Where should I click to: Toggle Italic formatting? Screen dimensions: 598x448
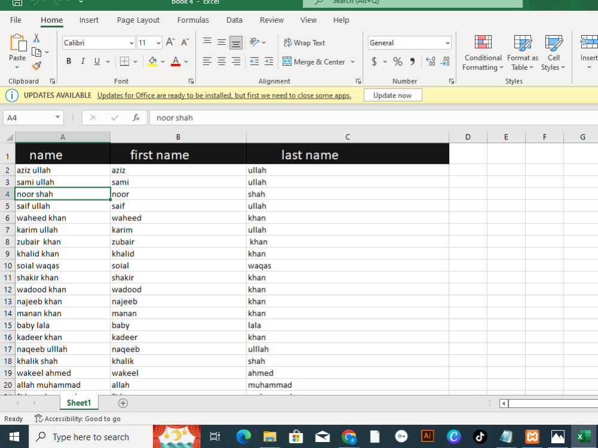tap(83, 62)
